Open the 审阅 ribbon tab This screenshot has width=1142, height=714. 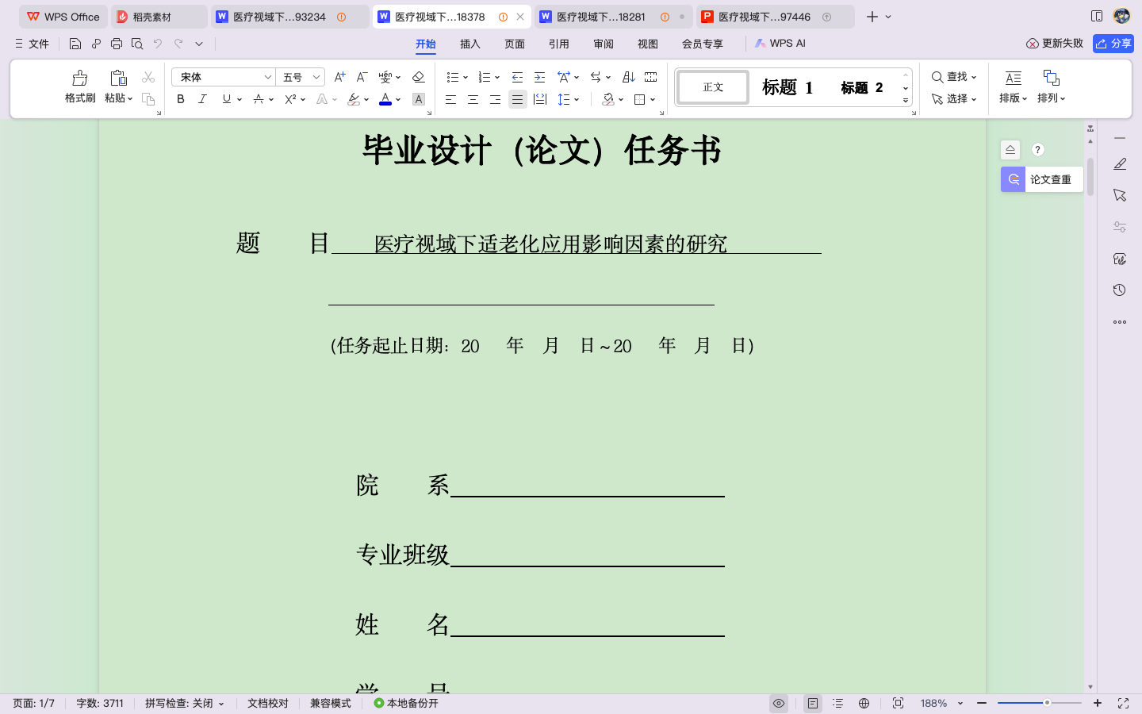[x=603, y=44]
